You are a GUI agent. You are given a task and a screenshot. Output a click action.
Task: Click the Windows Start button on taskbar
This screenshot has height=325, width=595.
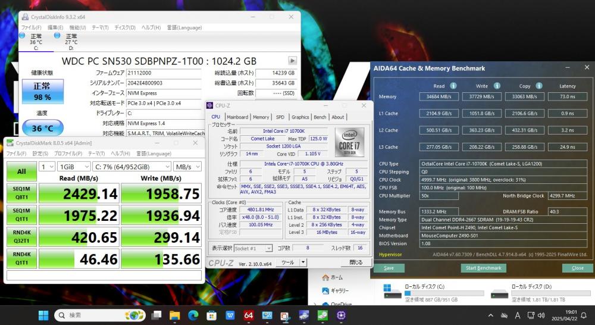[x=43, y=315]
